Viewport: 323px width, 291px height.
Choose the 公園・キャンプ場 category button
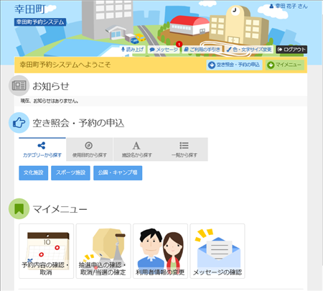[118, 172]
